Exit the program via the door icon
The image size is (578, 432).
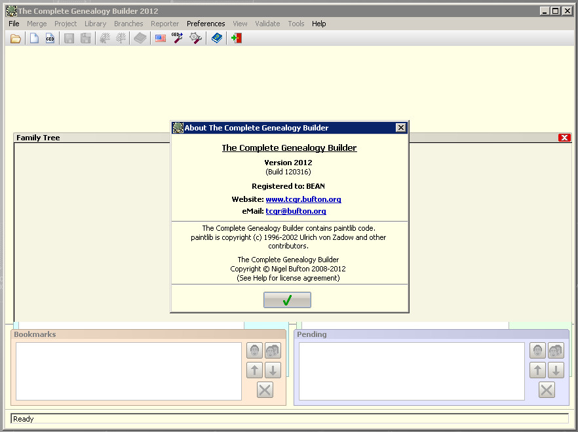point(237,38)
